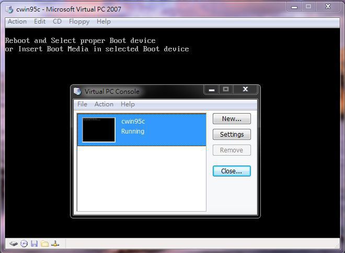This screenshot has width=345, height=253.
Task: Click the CD drive status icon
Action: point(24,244)
